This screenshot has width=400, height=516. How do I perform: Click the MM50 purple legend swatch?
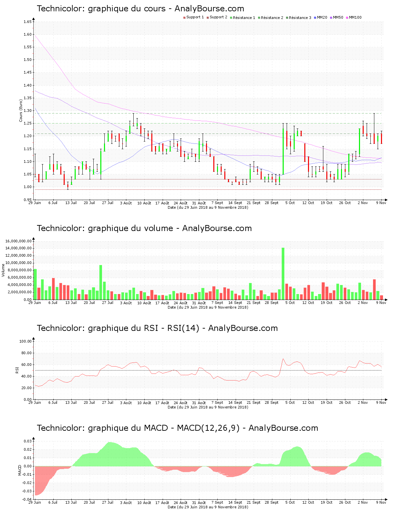(x=331, y=18)
